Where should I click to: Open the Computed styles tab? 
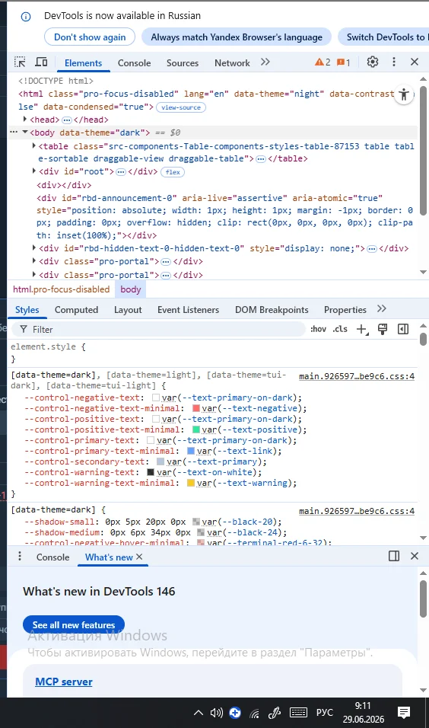pyautogui.click(x=77, y=310)
